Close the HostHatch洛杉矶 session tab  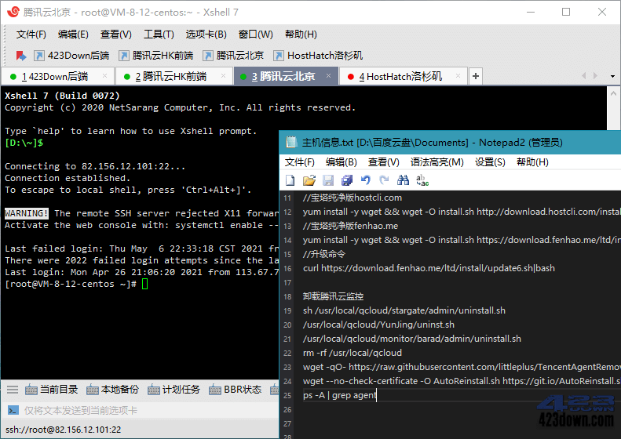(x=458, y=75)
